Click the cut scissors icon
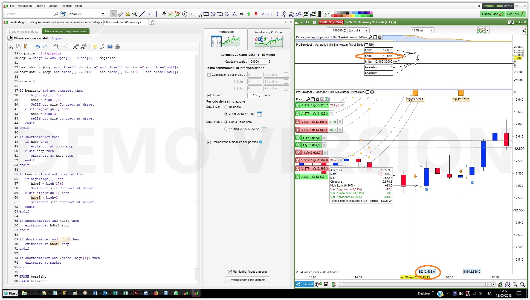This screenshot has width=530, height=300. point(11,46)
